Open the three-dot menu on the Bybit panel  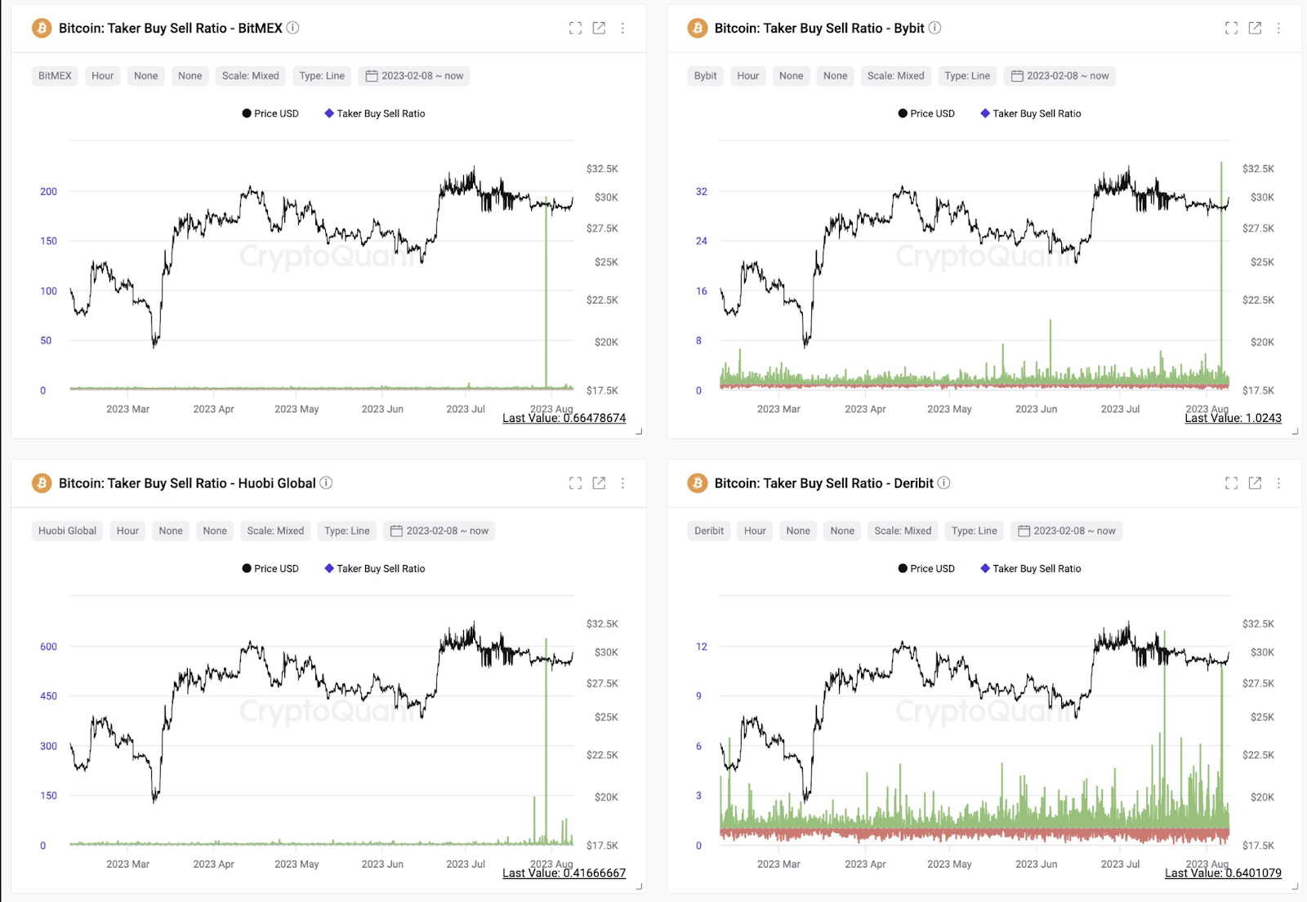click(x=1279, y=27)
